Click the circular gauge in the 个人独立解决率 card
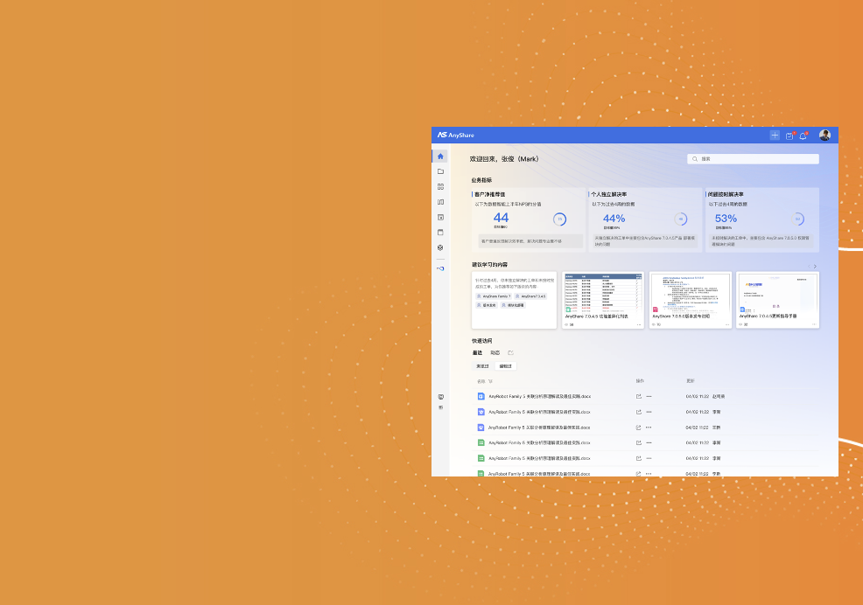This screenshot has height=605, width=863. (681, 219)
